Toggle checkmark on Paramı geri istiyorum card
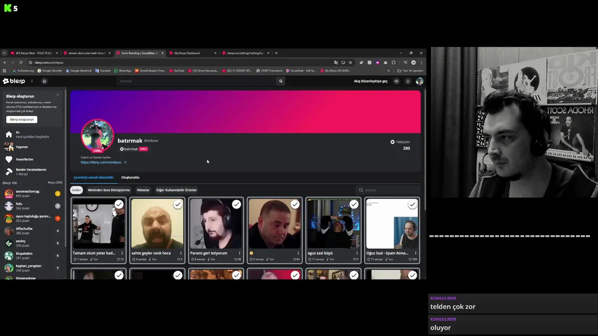The image size is (598, 336). 236,204
